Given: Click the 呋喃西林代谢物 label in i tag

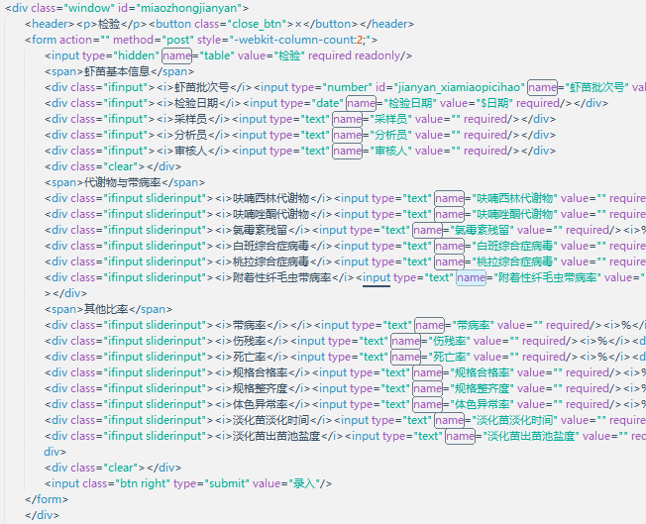Looking at the screenshot, I should pos(270,198).
